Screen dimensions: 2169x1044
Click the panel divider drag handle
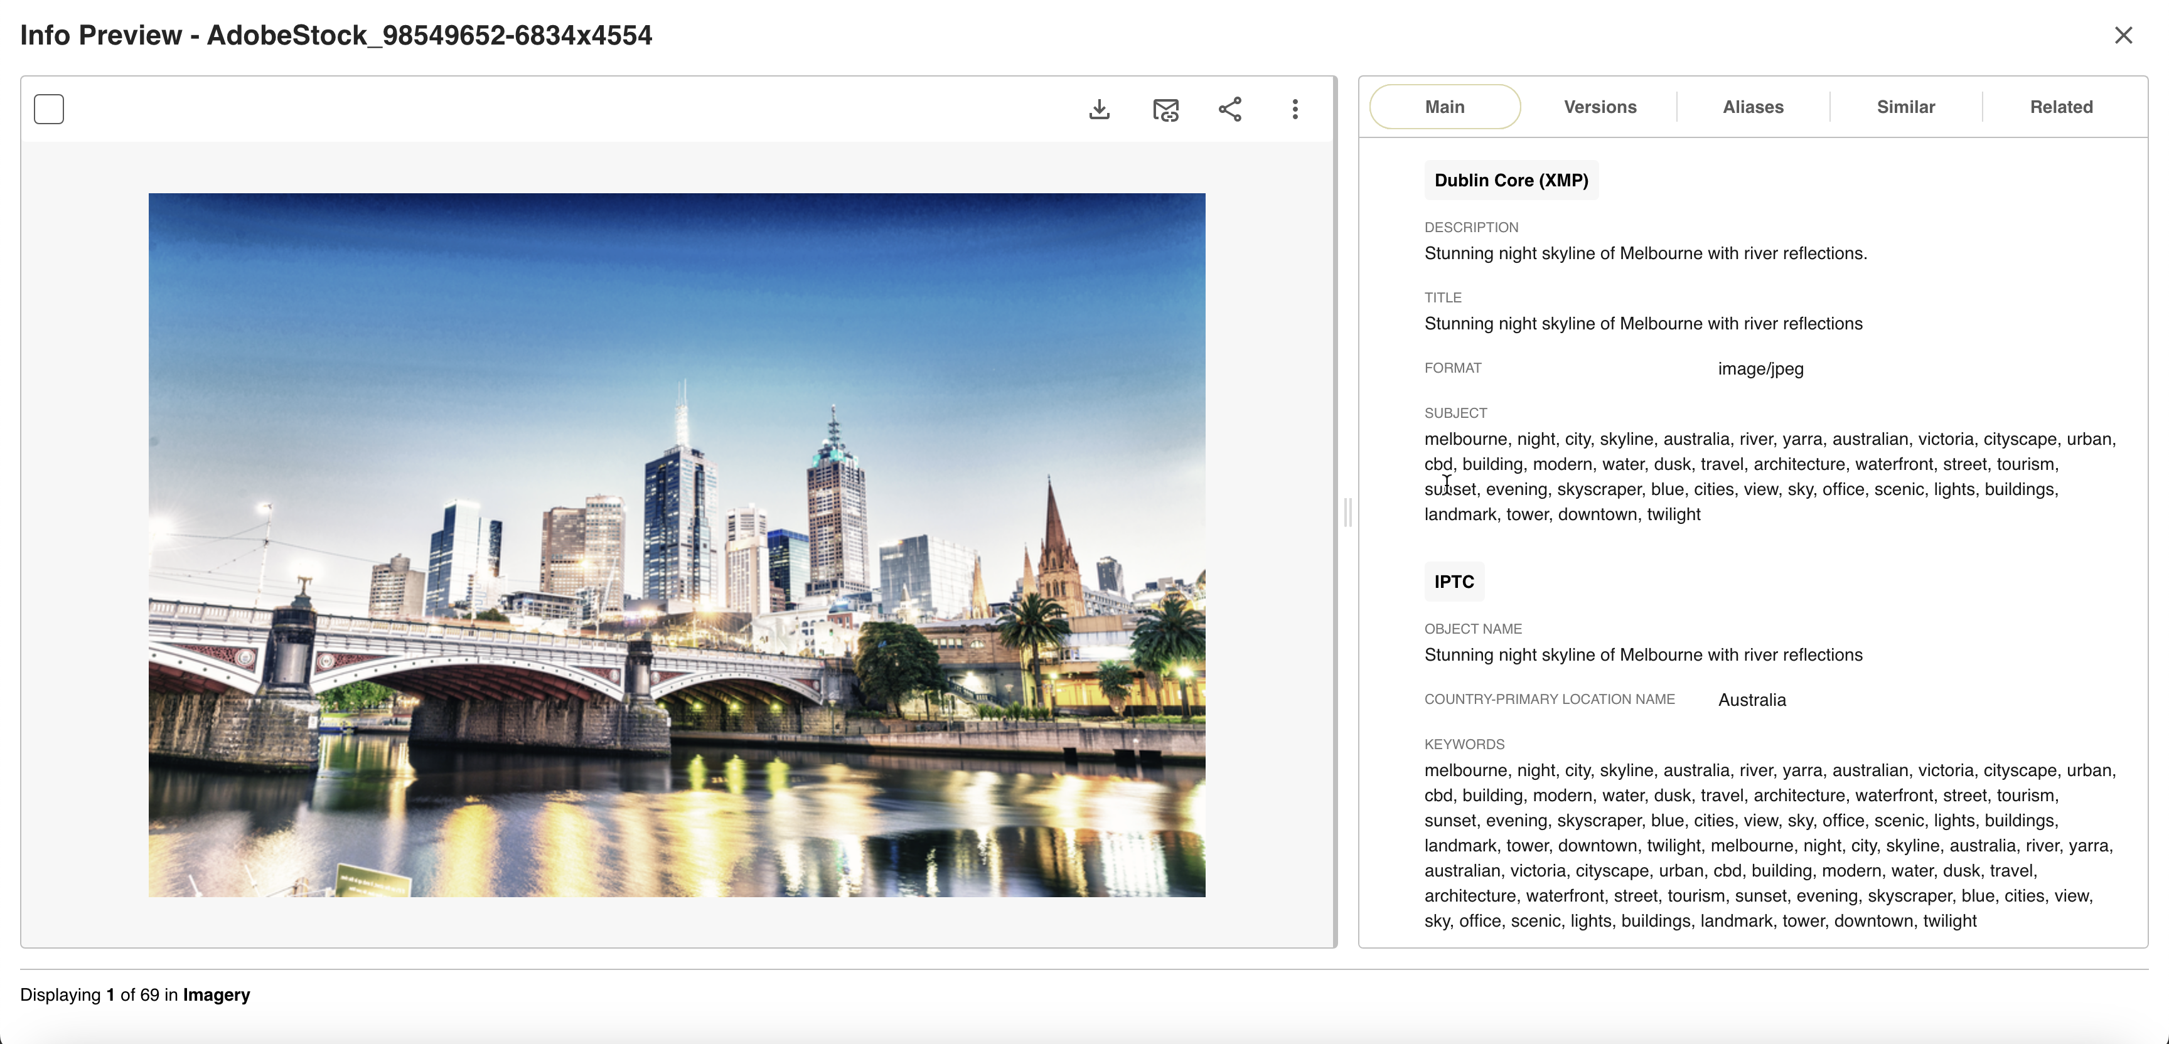tap(1347, 512)
